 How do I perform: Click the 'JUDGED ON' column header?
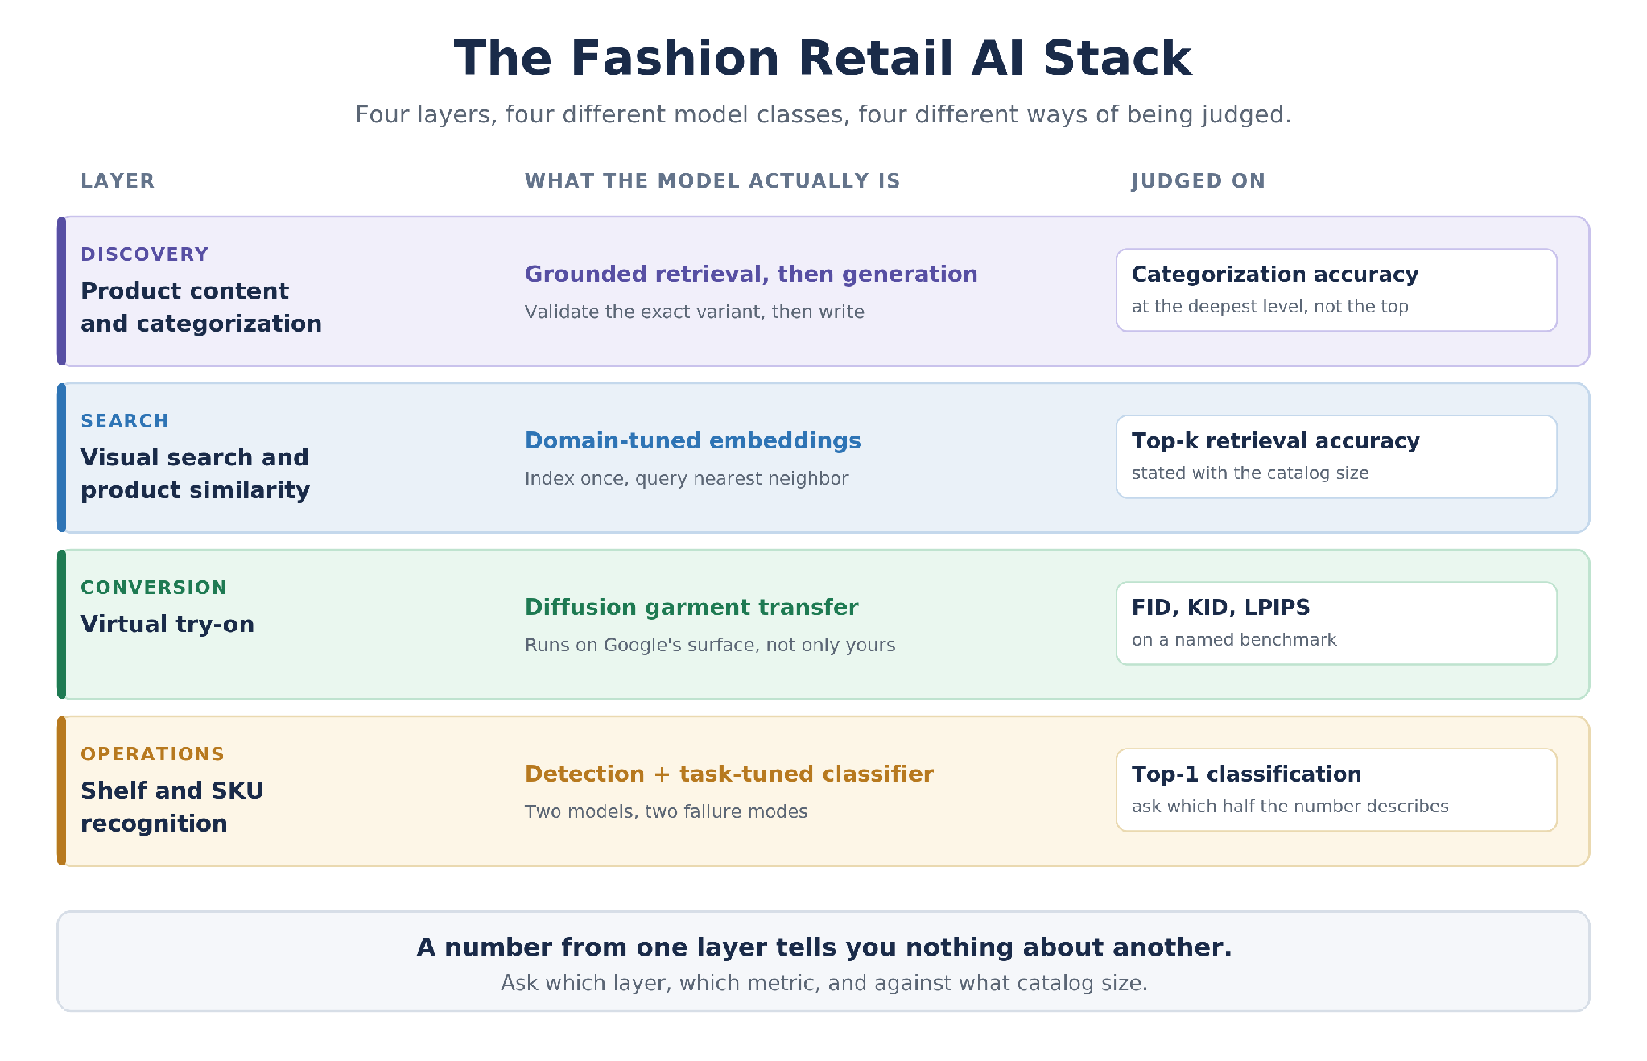pyautogui.click(x=1198, y=181)
